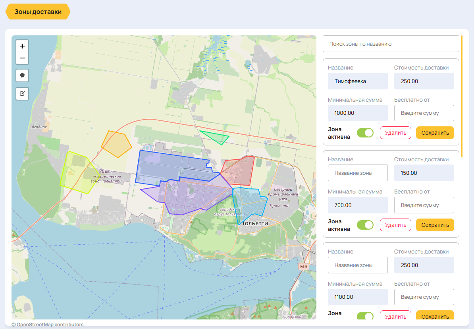Toggle active switch for 1100.00 zone

tap(365, 315)
